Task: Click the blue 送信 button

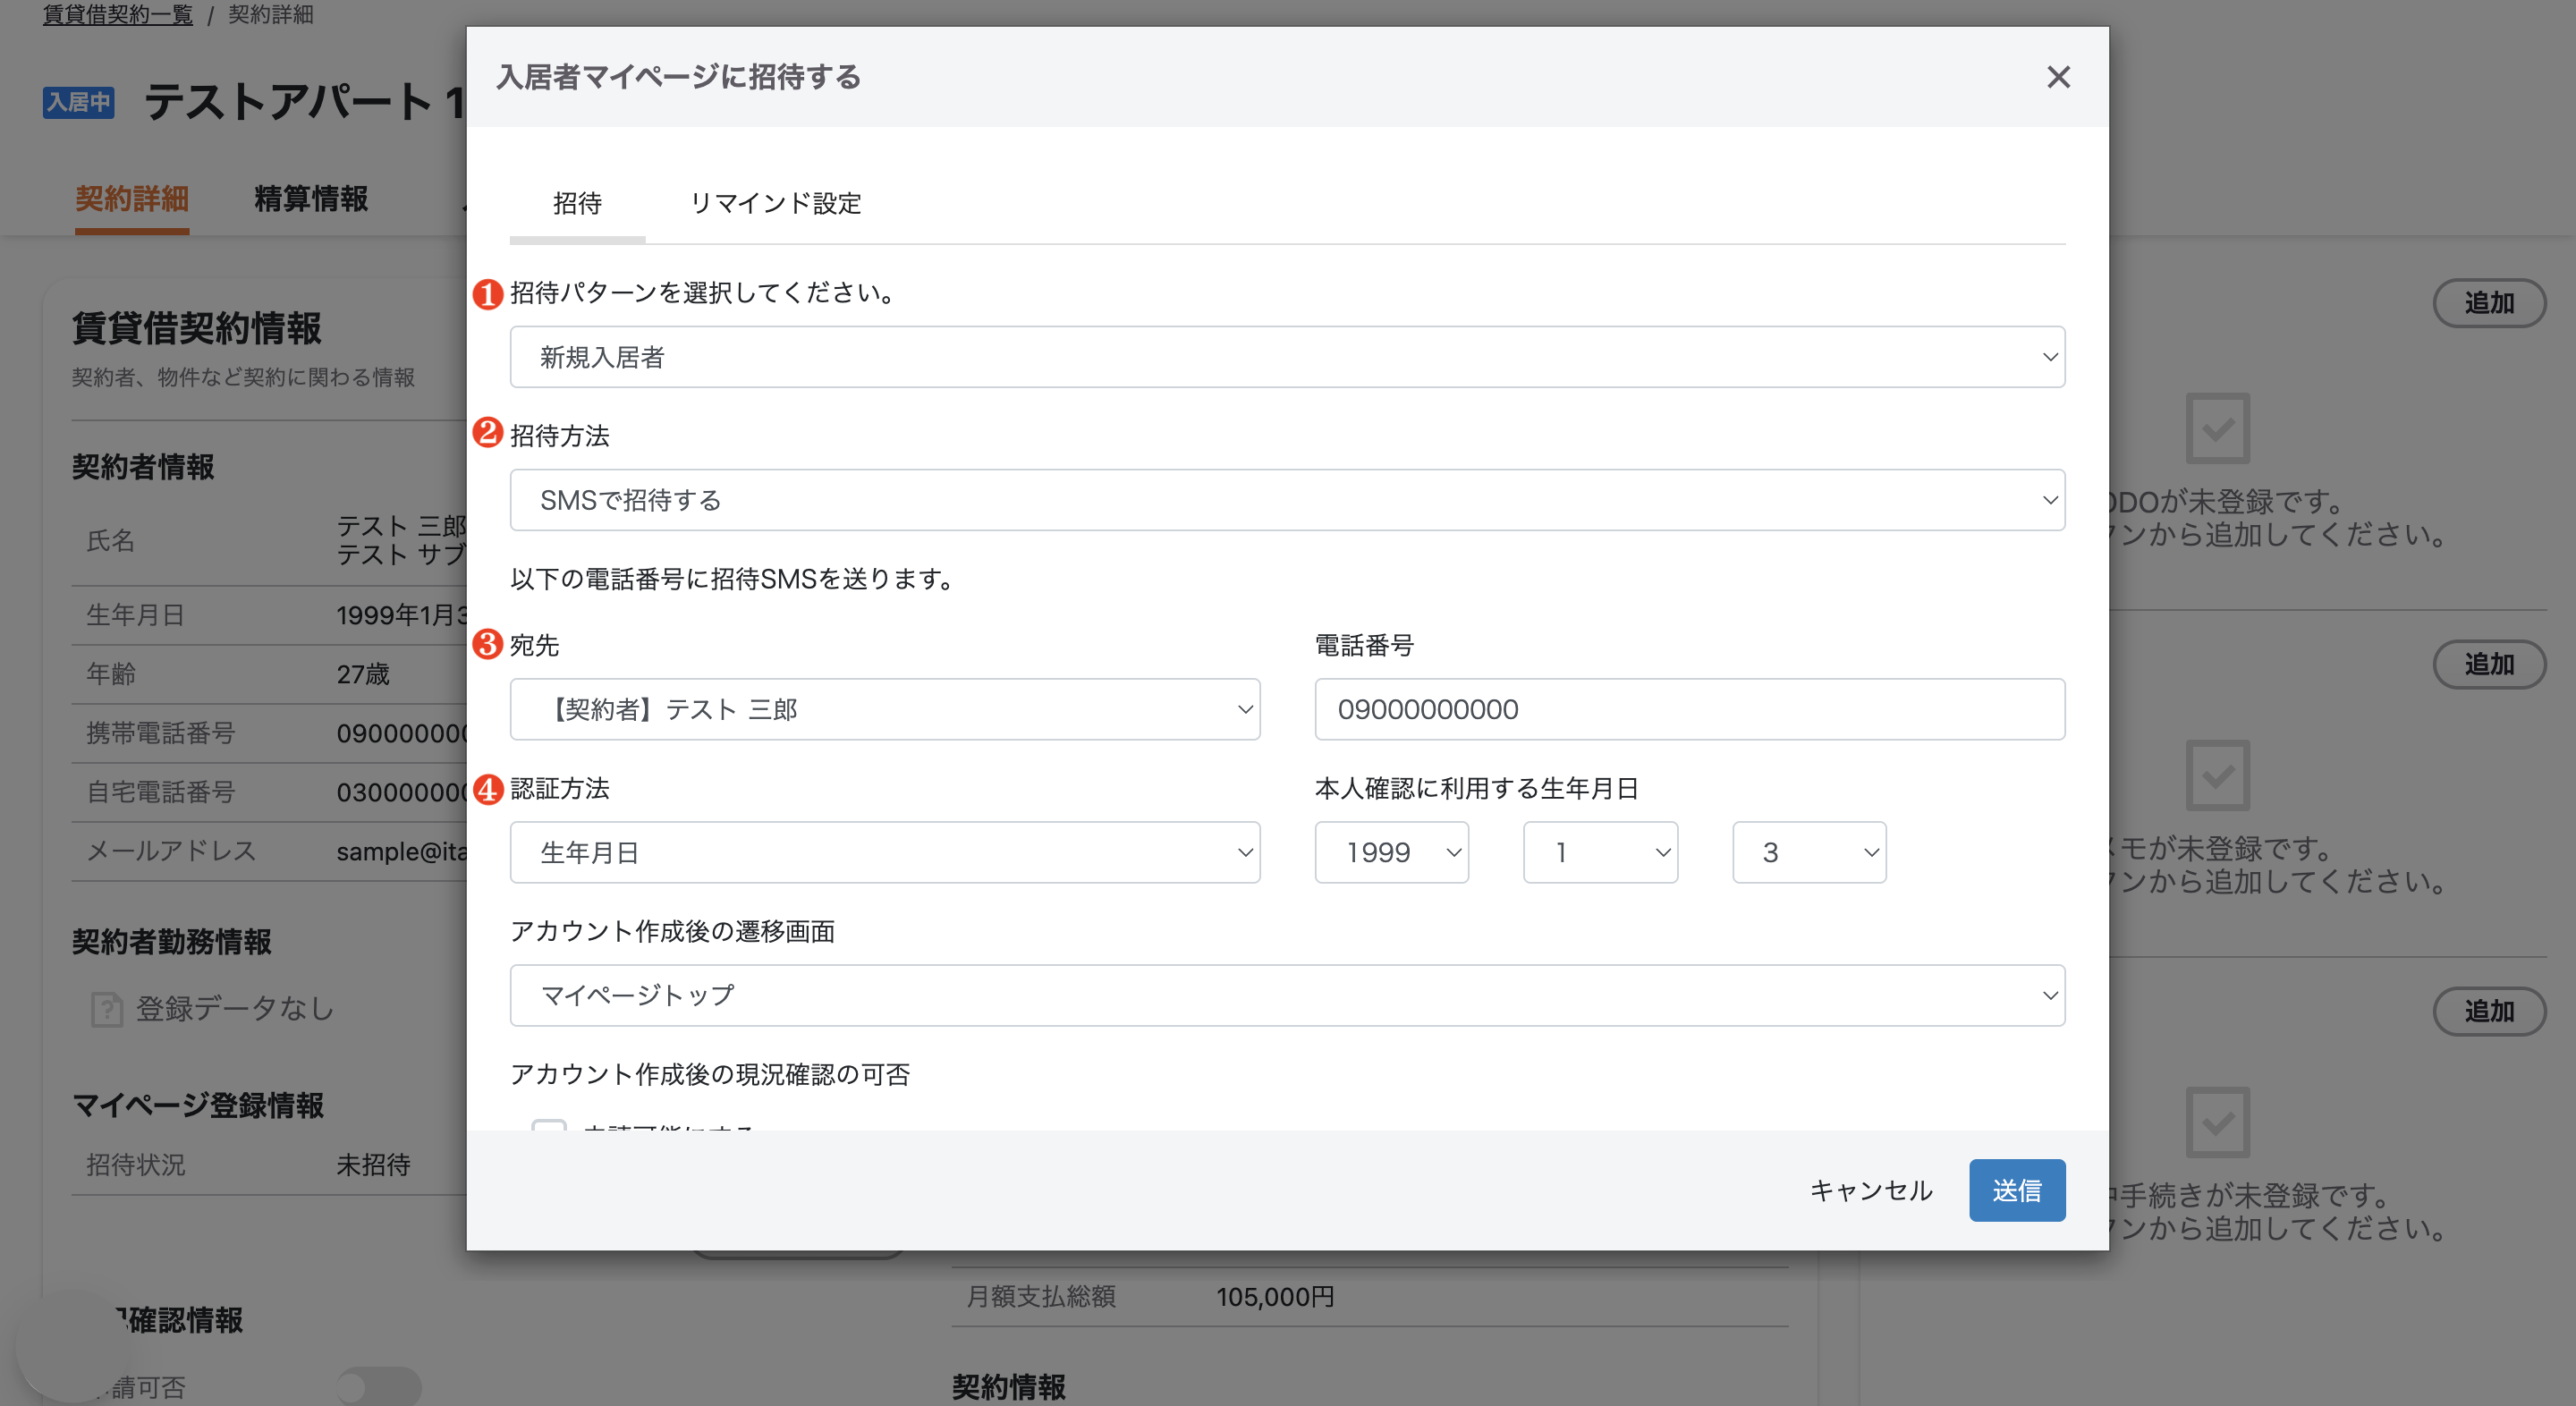Action: (x=2017, y=1190)
